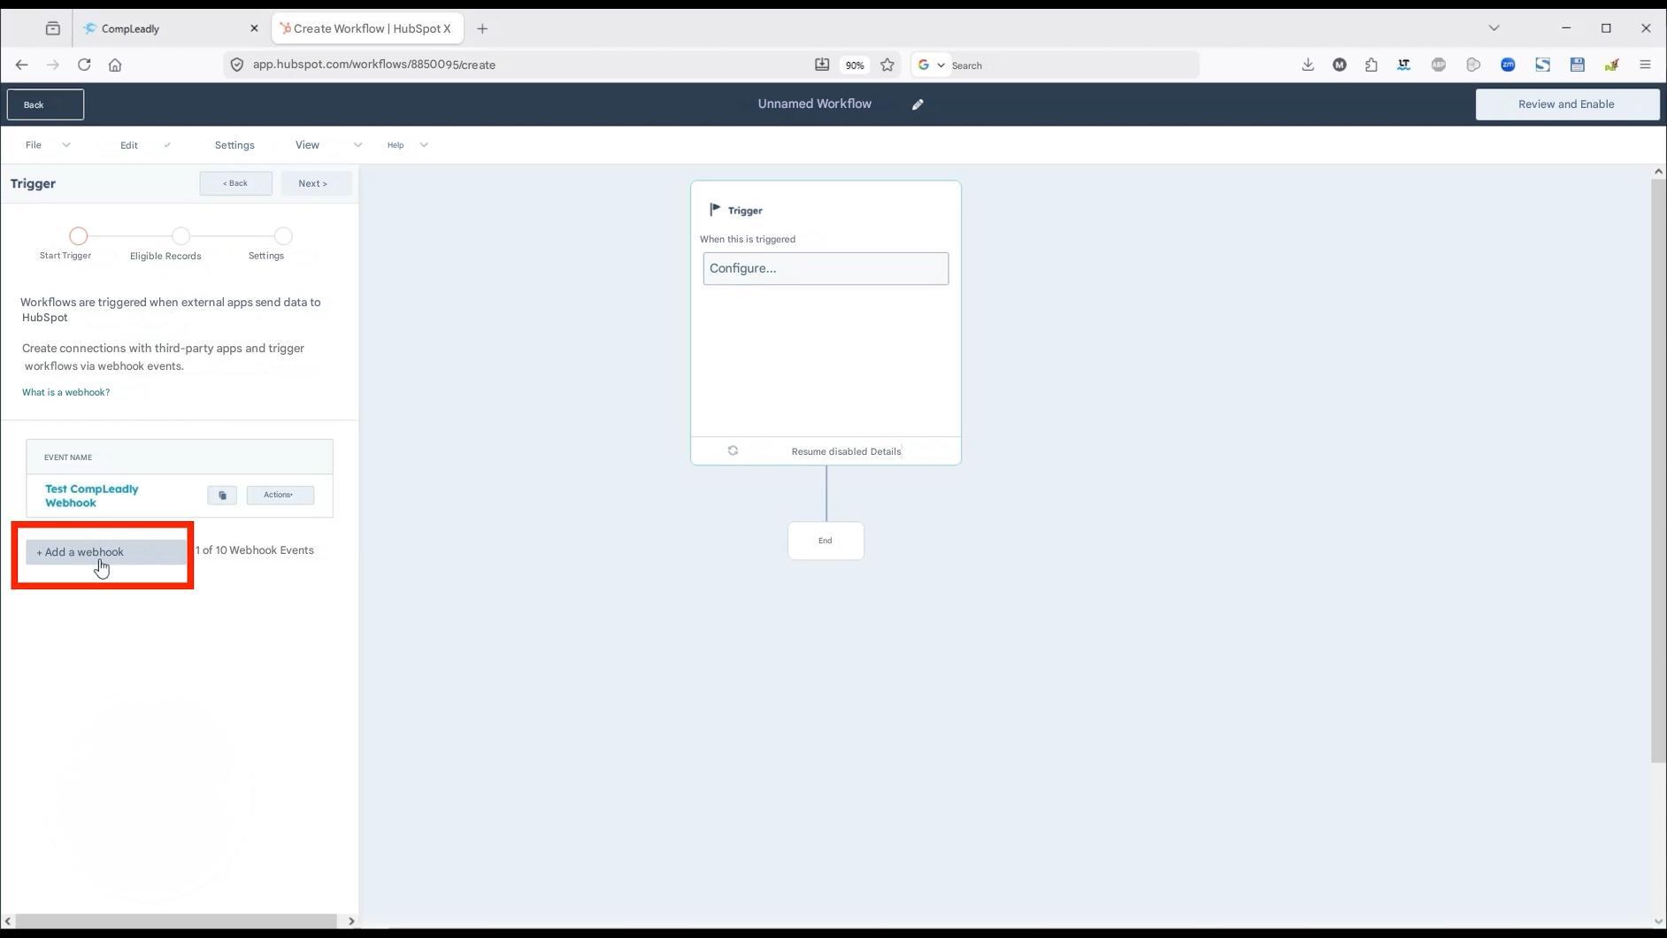Click the browser downloads icon
Screen dimensions: 1667x938
point(1308,65)
